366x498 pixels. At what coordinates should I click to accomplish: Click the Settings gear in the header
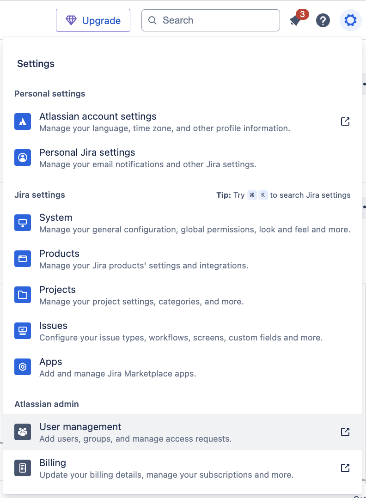tap(350, 20)
